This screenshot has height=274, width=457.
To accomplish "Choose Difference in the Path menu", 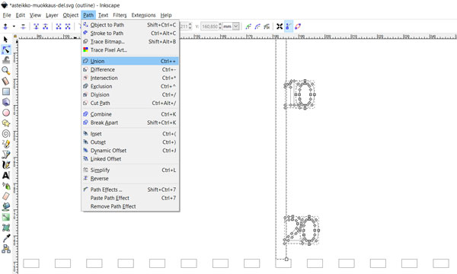I will (x=130, y=69).
